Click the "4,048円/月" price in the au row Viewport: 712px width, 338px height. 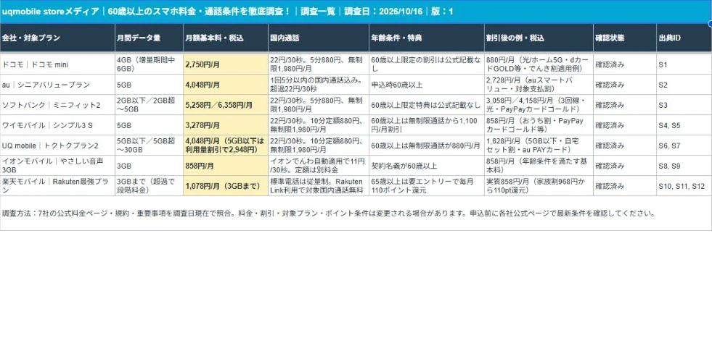(226, 85)
